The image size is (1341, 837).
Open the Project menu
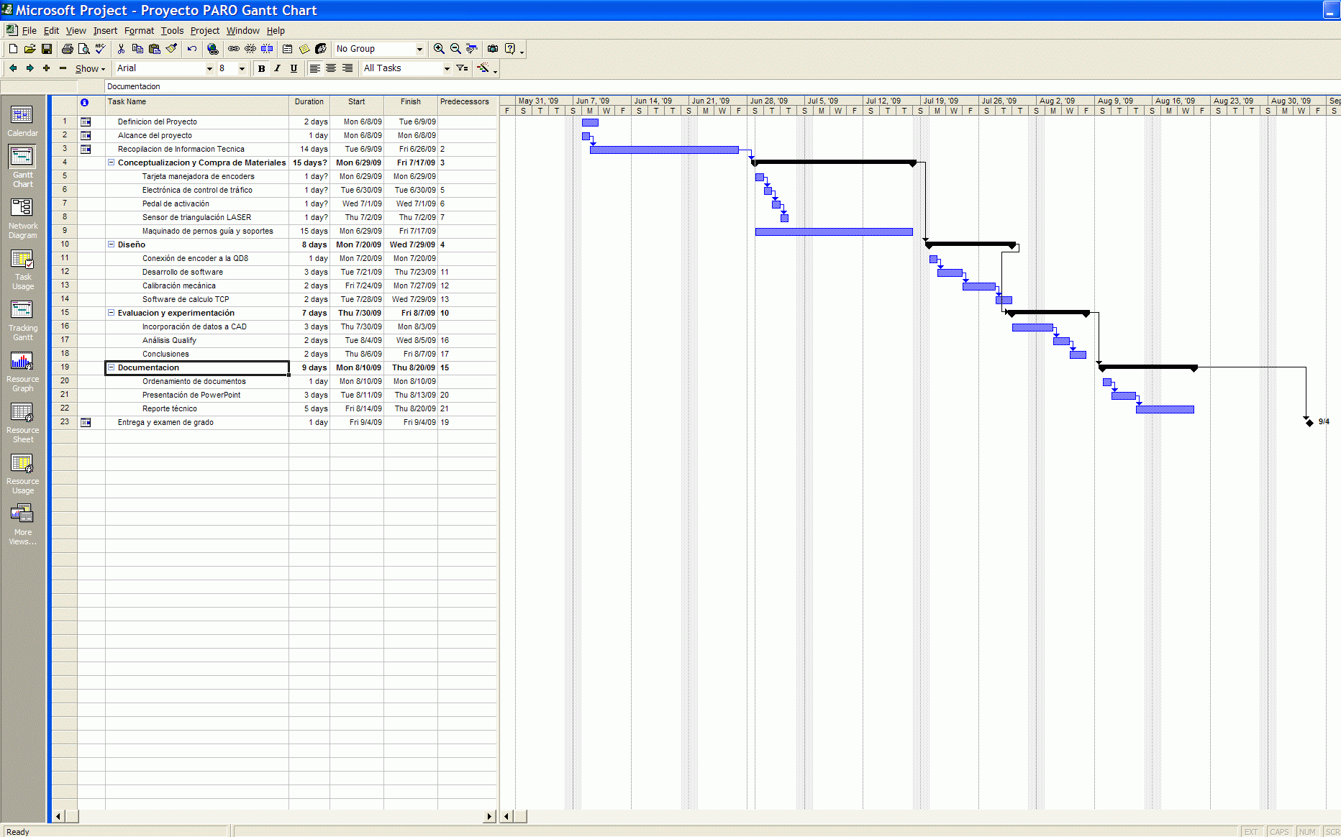(204, 30)
